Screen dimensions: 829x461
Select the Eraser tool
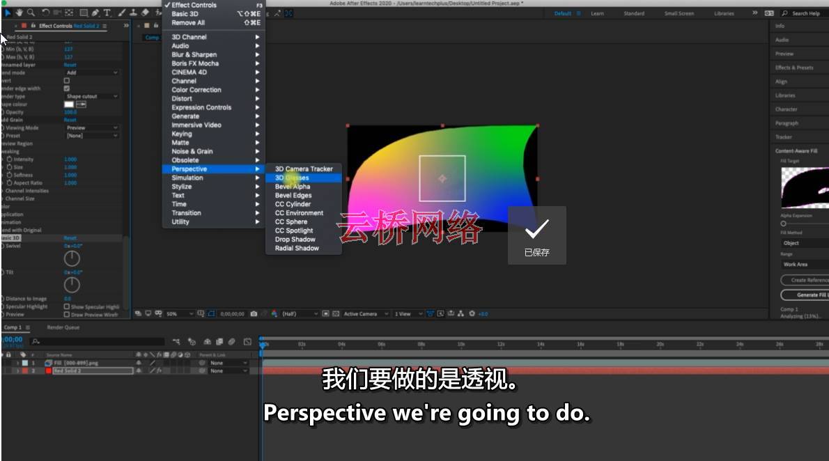144,13
